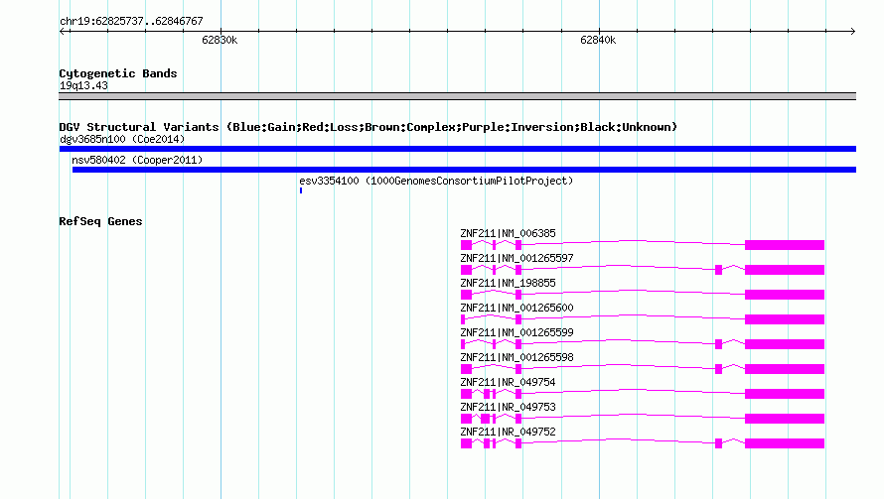Open the ZNF211|NM_001265598 transcript label
Viewport: 884px width, 499px height.
coord(516,357)
